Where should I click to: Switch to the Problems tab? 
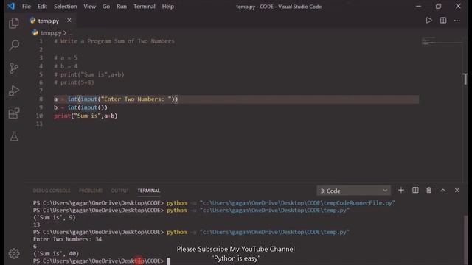point(91,191)
